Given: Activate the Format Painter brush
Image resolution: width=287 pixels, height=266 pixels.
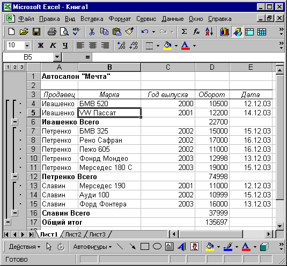Looking at the screenshot, I should click(x=129, y=32).
